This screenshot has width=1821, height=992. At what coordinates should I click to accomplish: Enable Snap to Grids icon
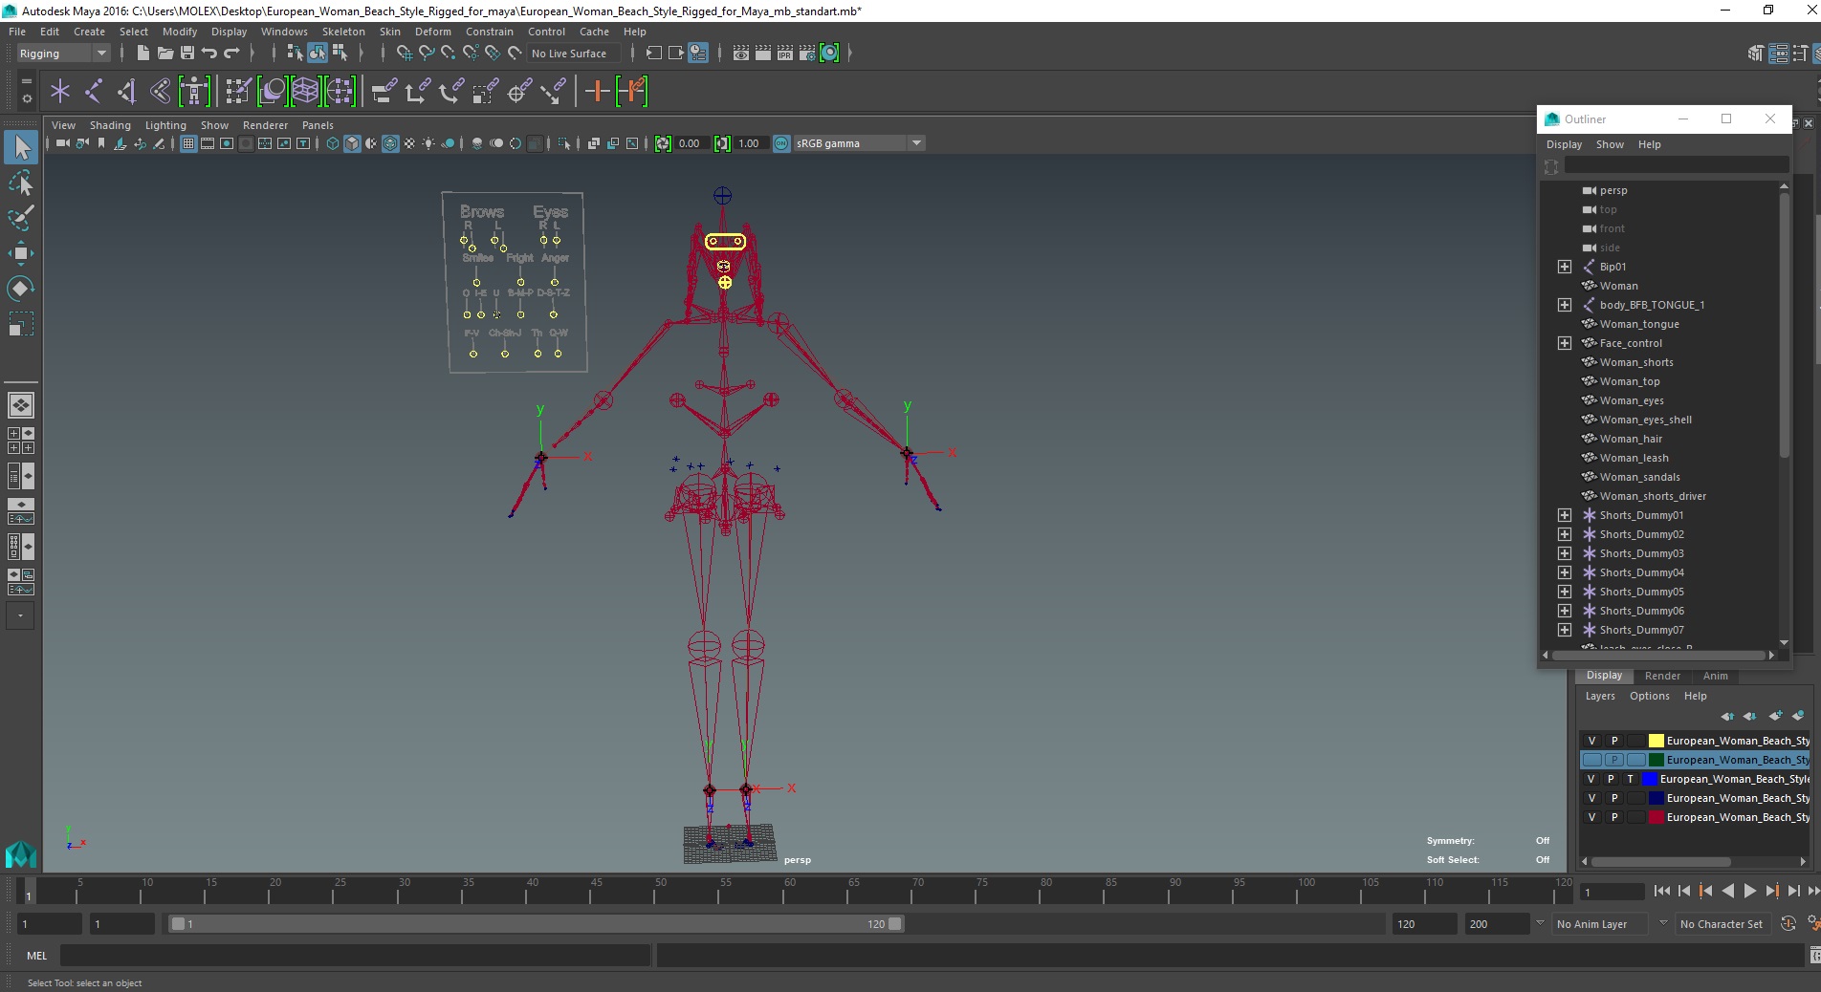[x=404, y=53]
